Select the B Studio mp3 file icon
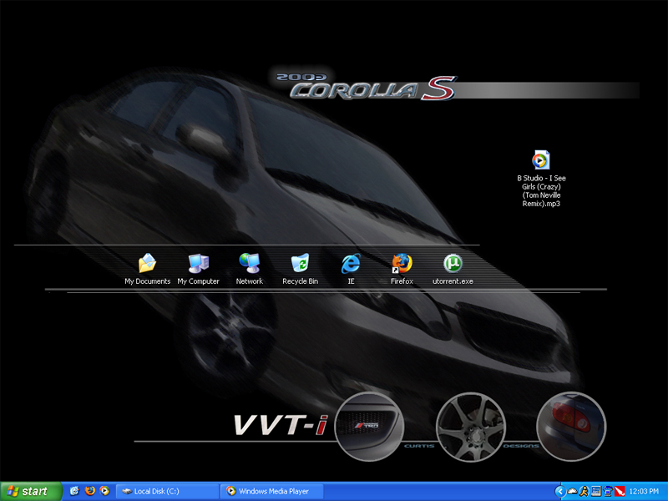 tap(541, 160)
